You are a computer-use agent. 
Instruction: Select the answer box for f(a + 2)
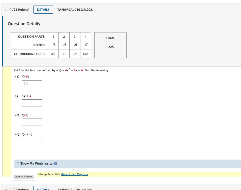[32, 103]
